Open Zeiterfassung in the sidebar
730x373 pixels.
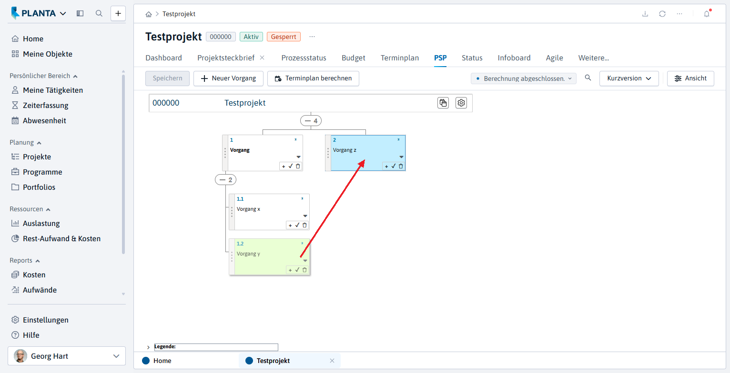pyautogui.click(x=46, y=106)
